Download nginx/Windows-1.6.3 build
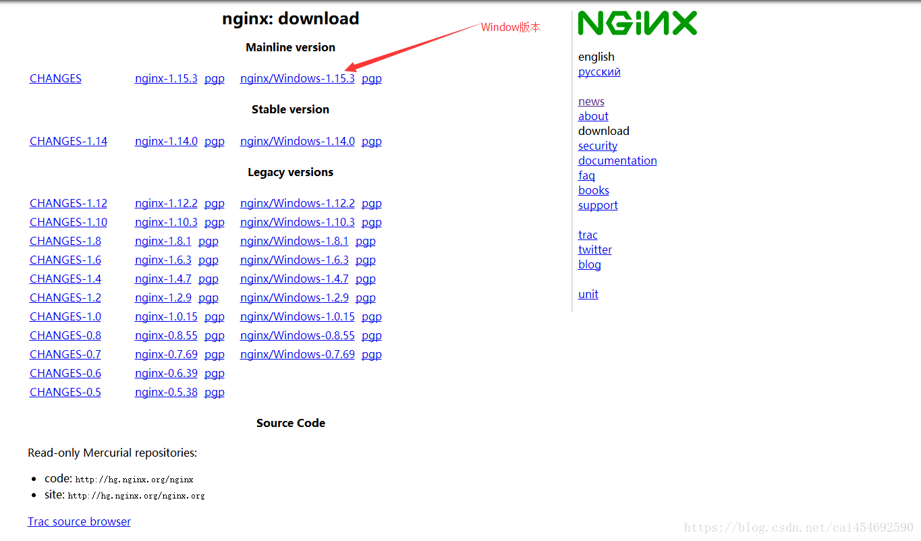 (294, 260)
